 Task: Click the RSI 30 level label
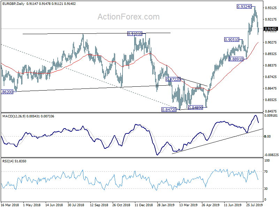tap(266, 189)
